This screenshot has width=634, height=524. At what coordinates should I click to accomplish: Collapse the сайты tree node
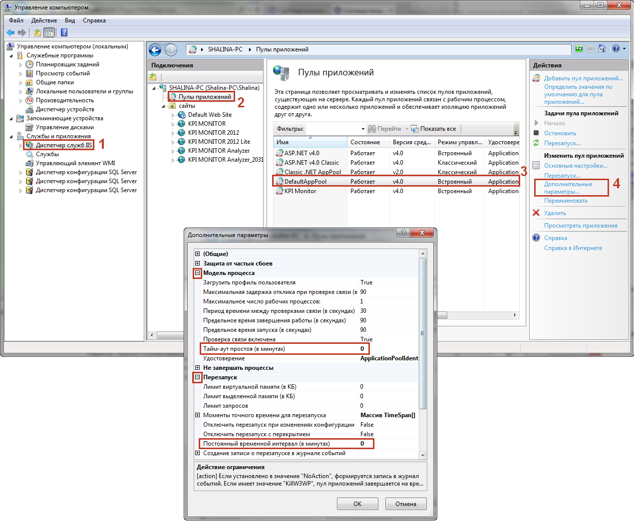click(163, 106)
